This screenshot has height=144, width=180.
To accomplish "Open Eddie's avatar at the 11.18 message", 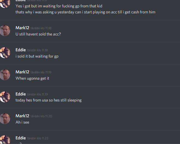I will coord(5,53).
